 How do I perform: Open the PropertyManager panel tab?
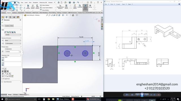point(7,17)
